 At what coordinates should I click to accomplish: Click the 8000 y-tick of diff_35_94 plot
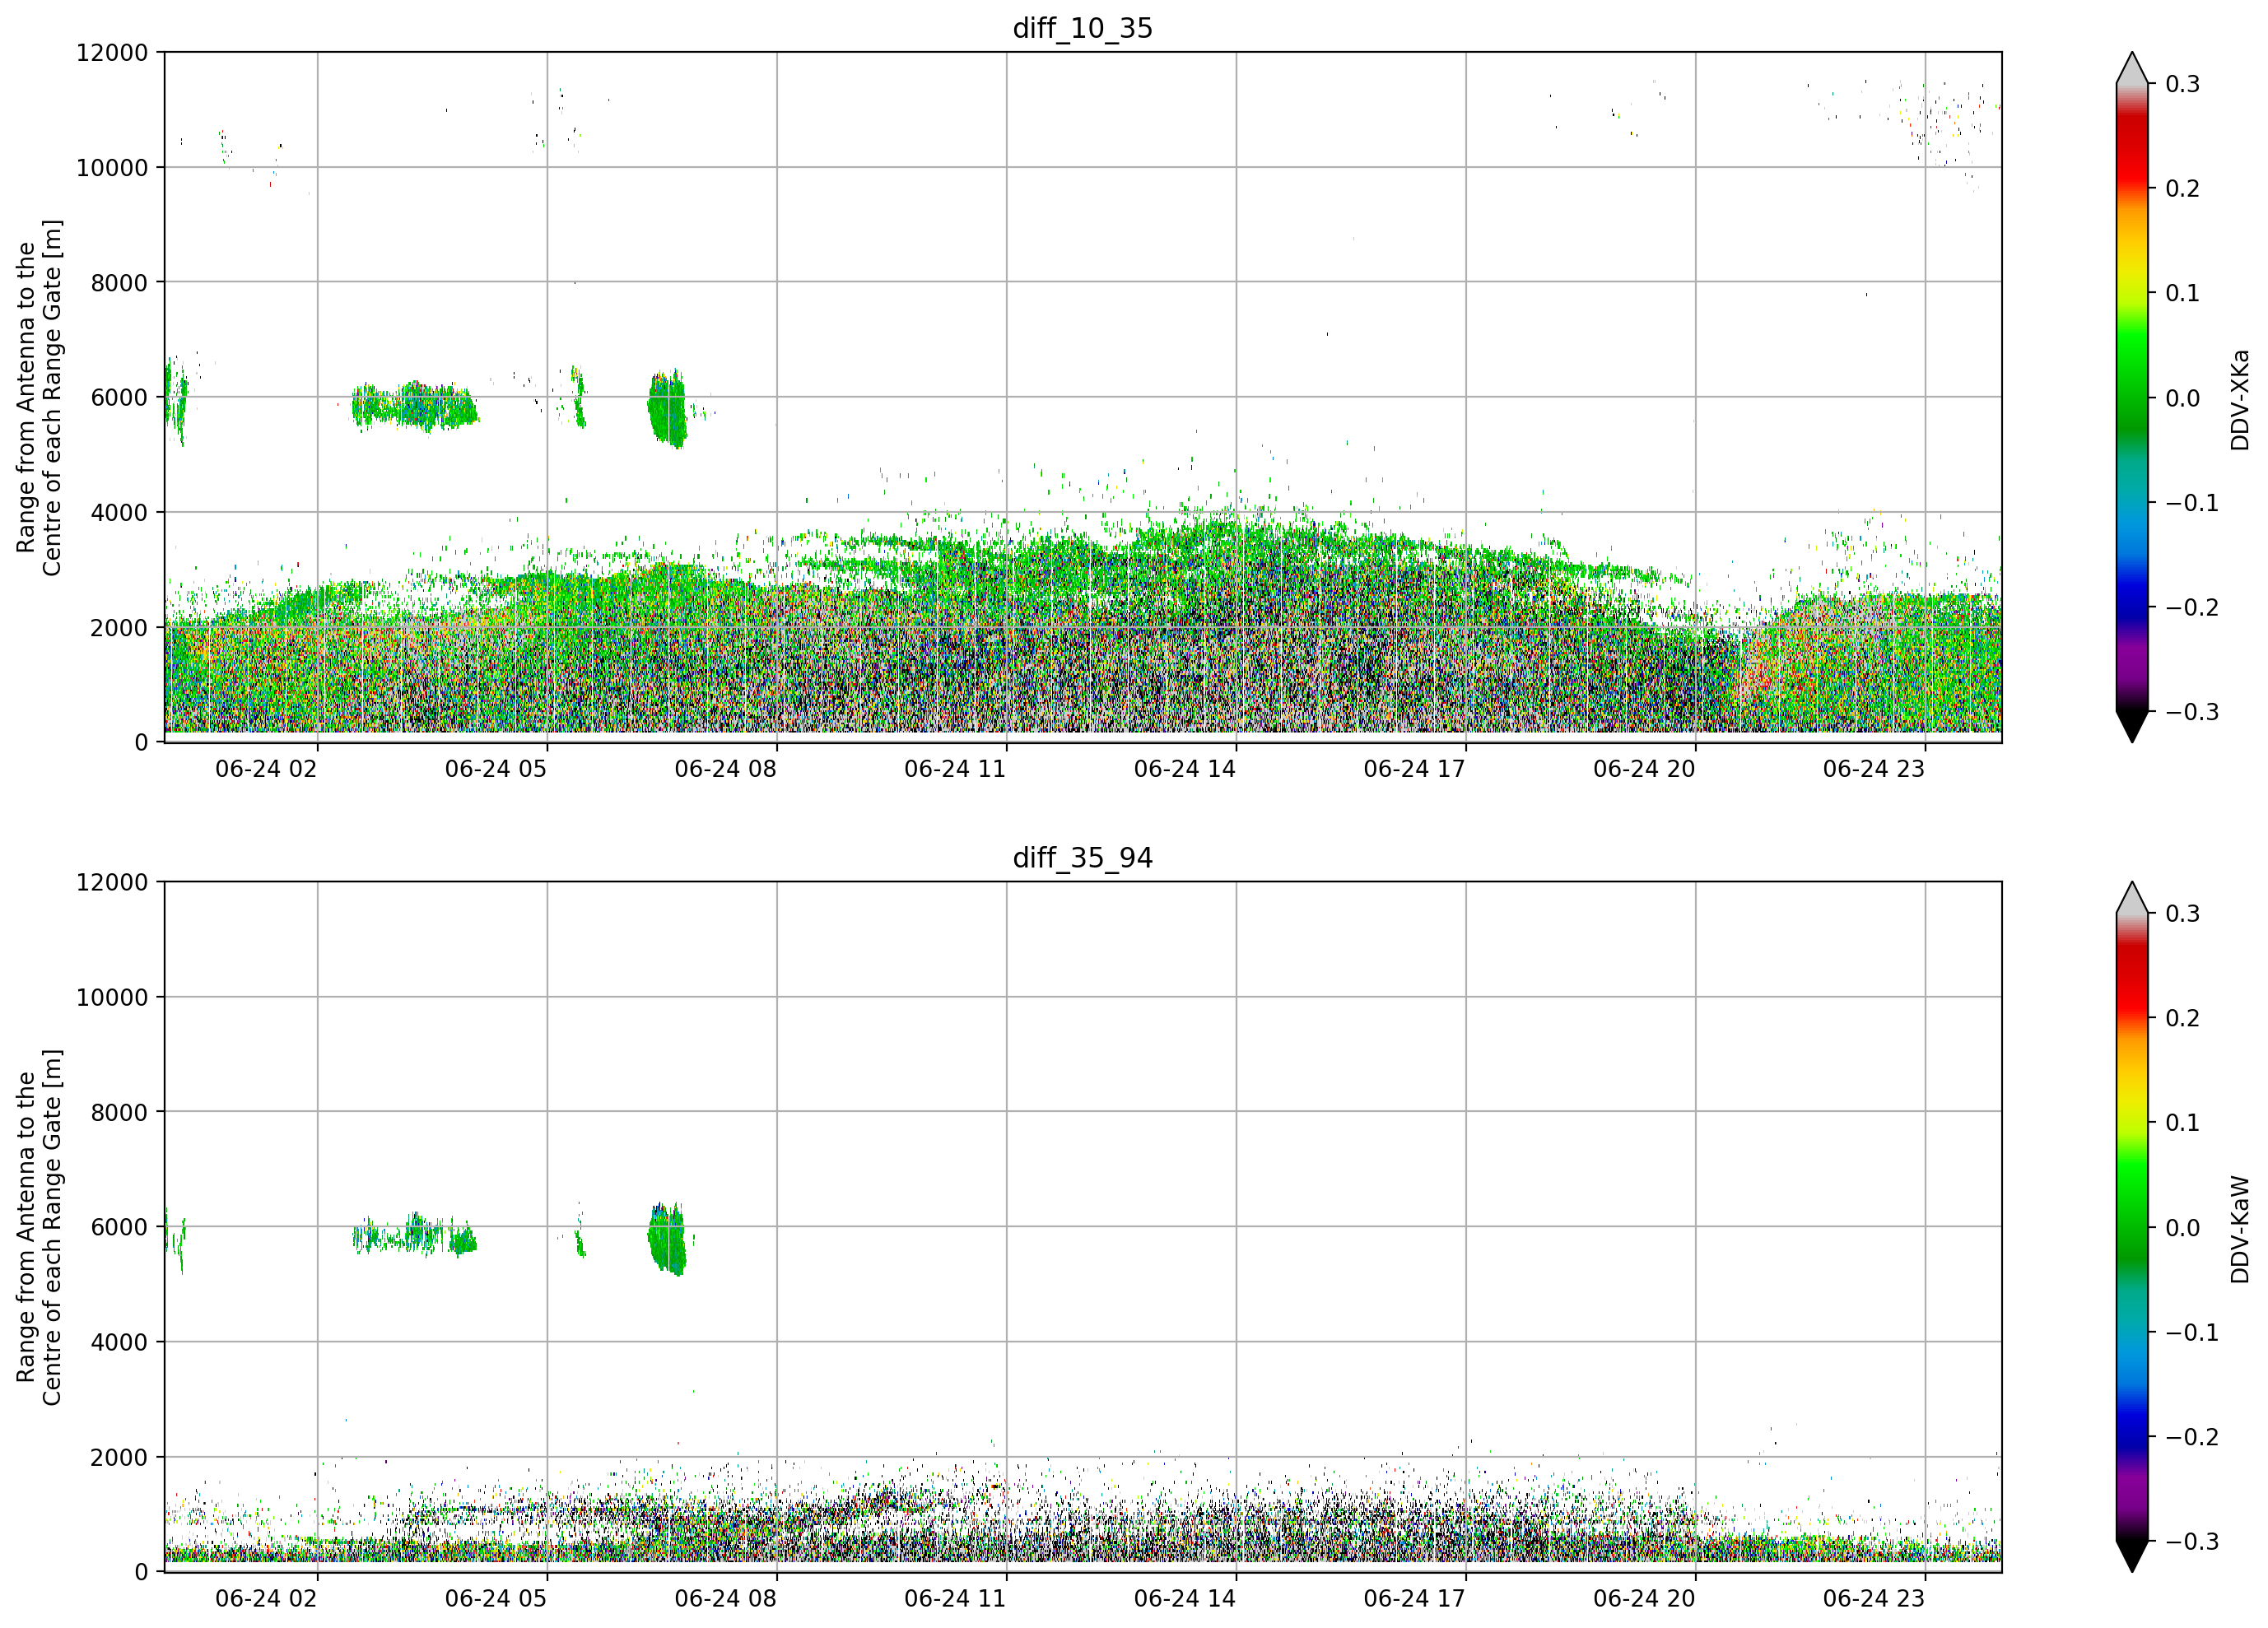119,1113
